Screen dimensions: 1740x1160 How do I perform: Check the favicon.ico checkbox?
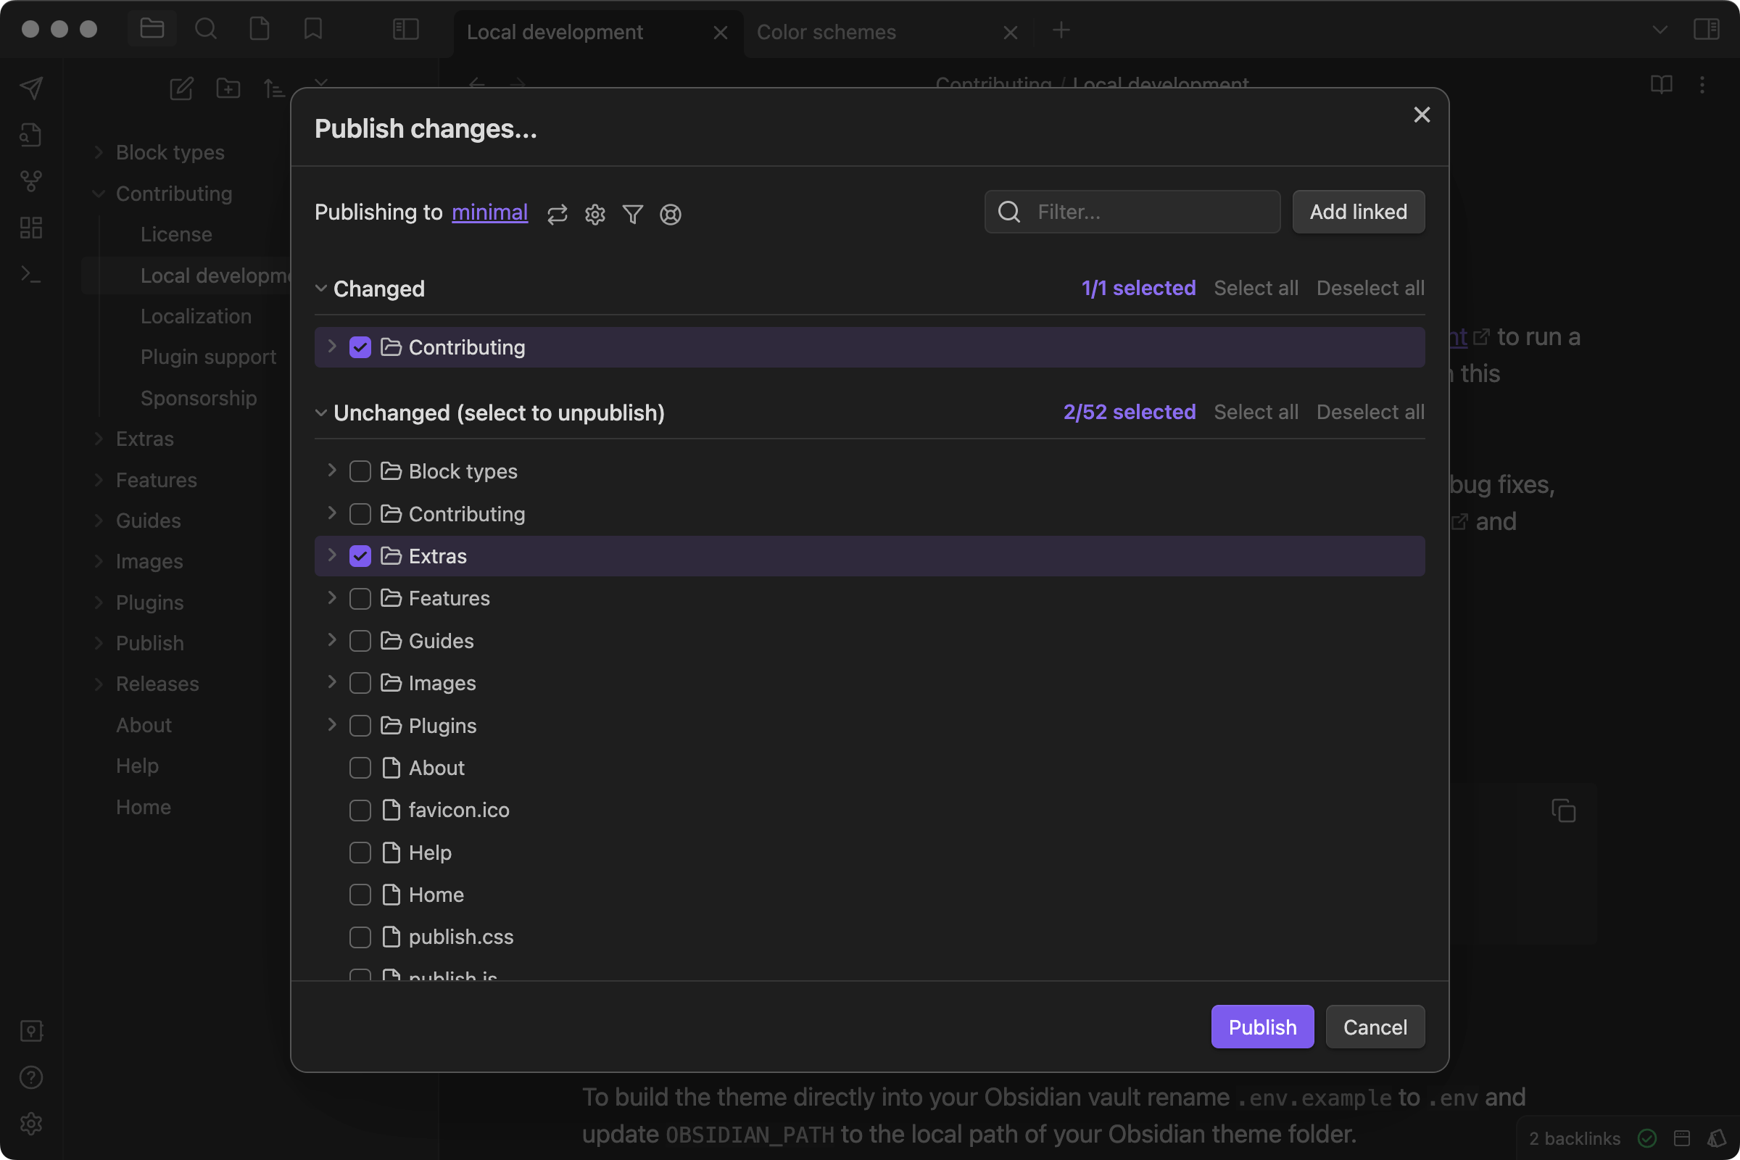pyautogui.click(x=360, y=810)
